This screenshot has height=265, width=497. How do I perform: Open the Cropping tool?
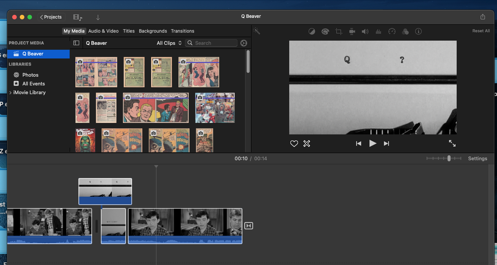click(x=339, y=32)
